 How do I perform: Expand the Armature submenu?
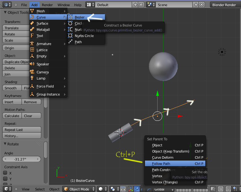[48, 44]
